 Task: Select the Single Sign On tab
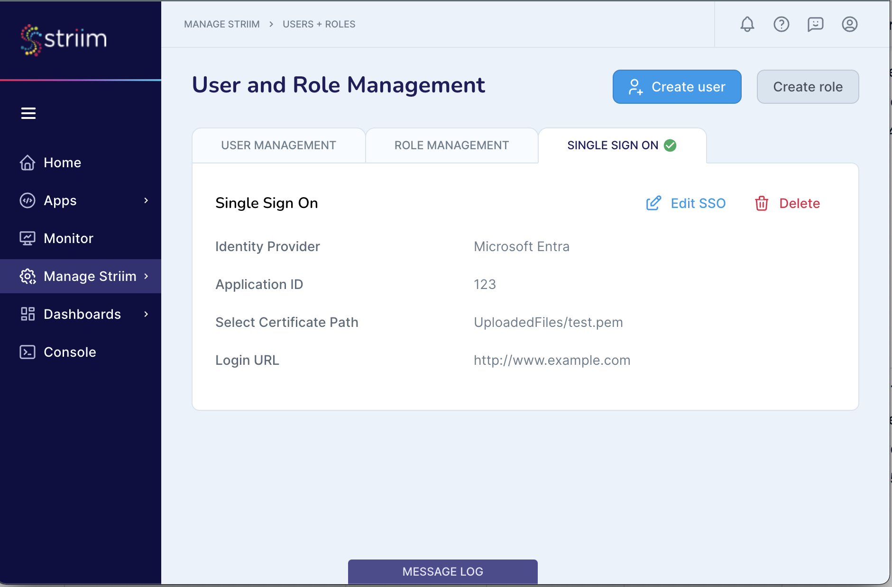(x=622, y=145)
